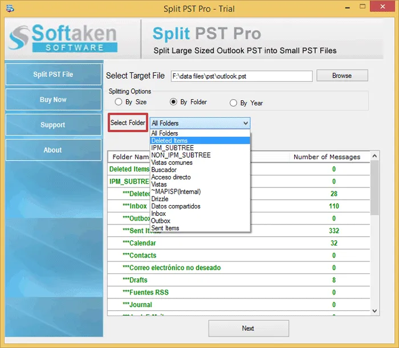Open the Split PST File sidebar tab
Viewport: 399px width, 348px height.
(54, 75)
